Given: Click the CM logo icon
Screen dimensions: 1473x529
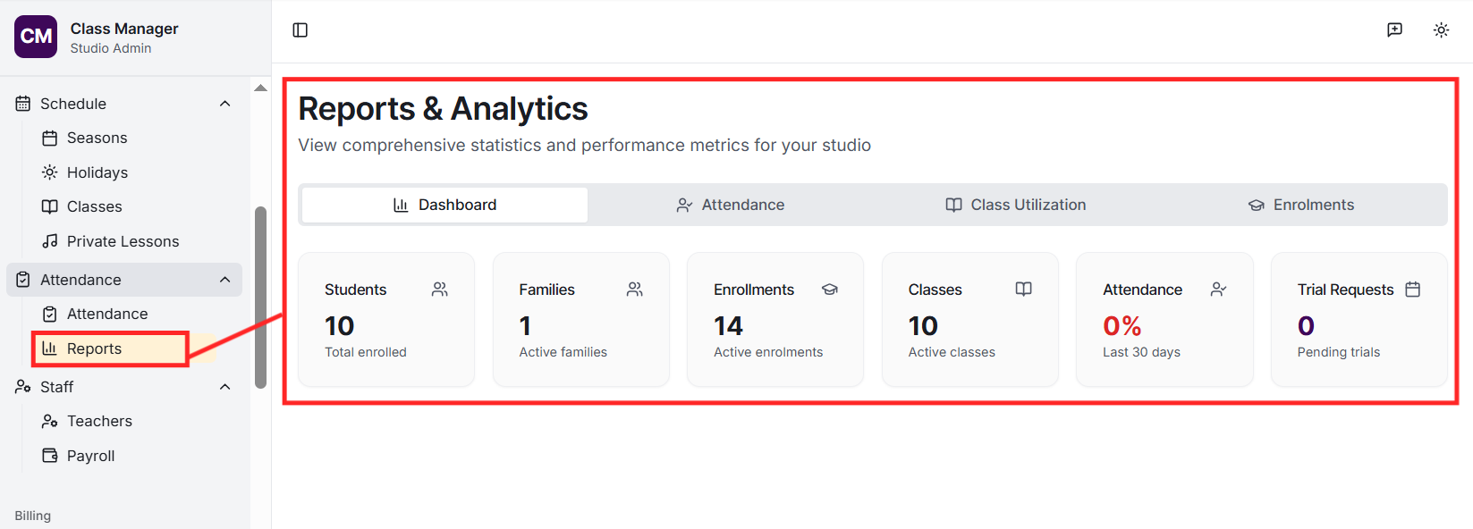Looking at the screenshot, I should tap(36, 37).
